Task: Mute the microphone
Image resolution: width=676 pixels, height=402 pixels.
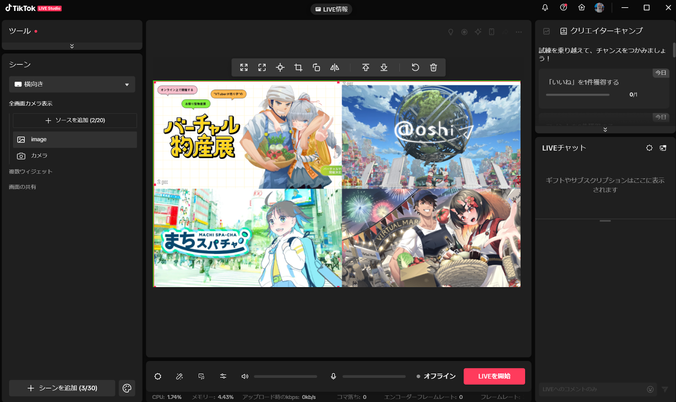Action: click(333, 376)
